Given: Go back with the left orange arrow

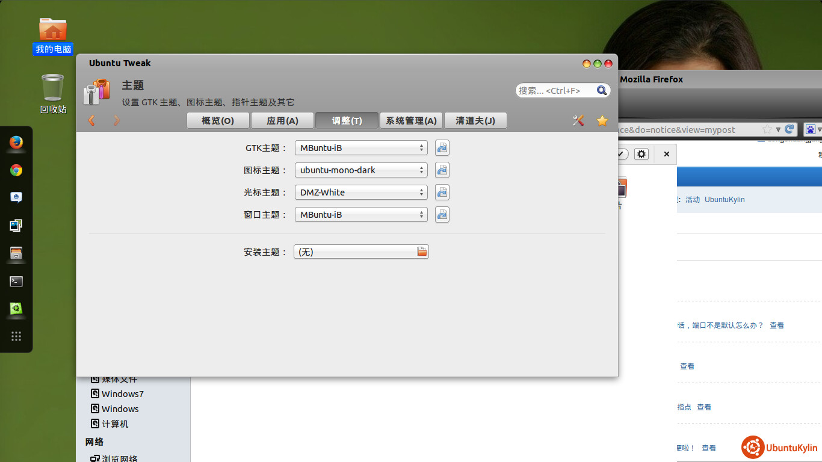Looking at the screenshot, I should (91, 121).
